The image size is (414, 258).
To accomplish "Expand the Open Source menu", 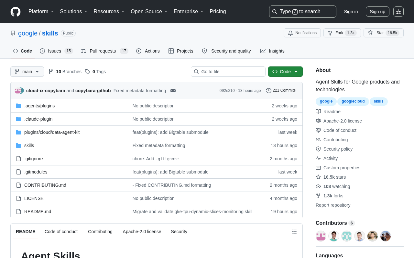I will point(149,12).
